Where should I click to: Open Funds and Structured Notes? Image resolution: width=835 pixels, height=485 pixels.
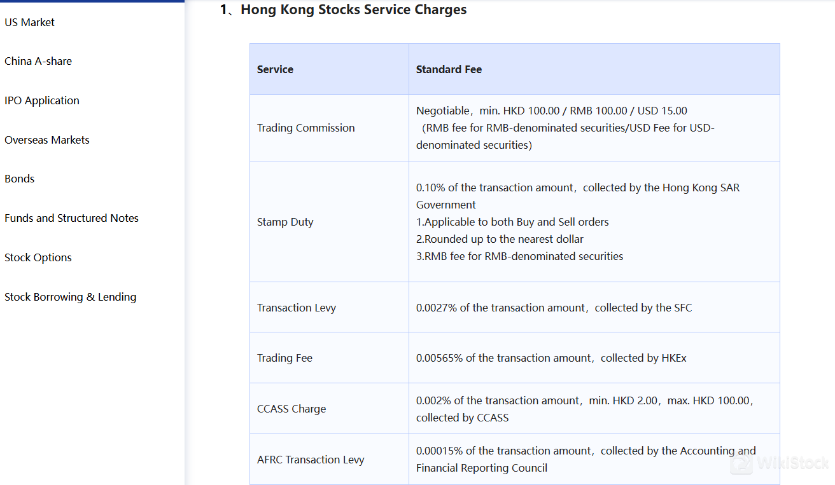pos(71,218)
